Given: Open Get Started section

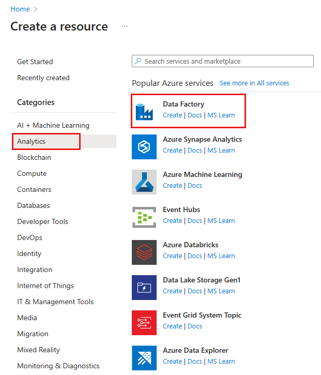Looking at the screenshot, I should pos(35,62).
